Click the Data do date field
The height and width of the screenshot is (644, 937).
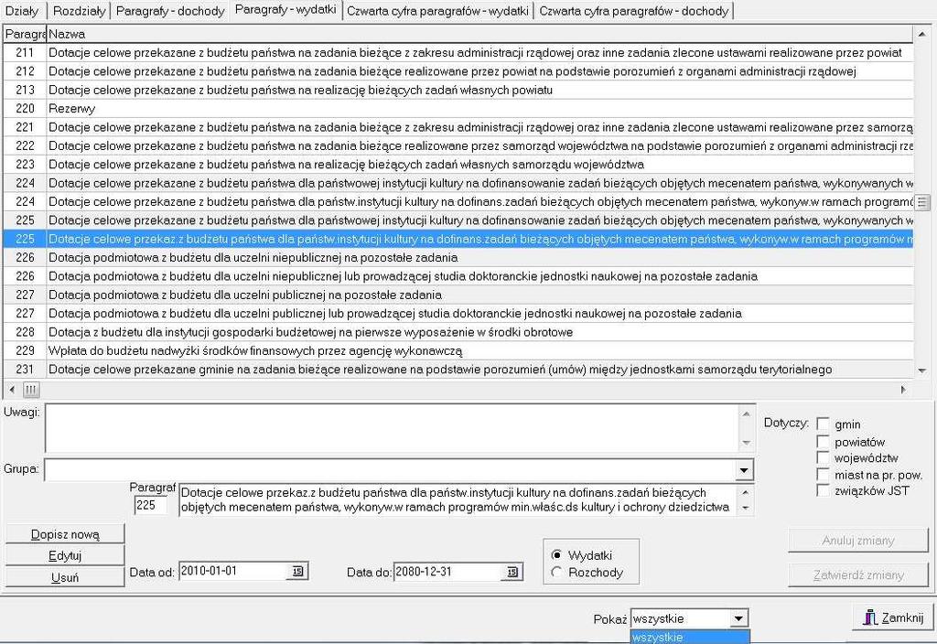pos(448,572)
